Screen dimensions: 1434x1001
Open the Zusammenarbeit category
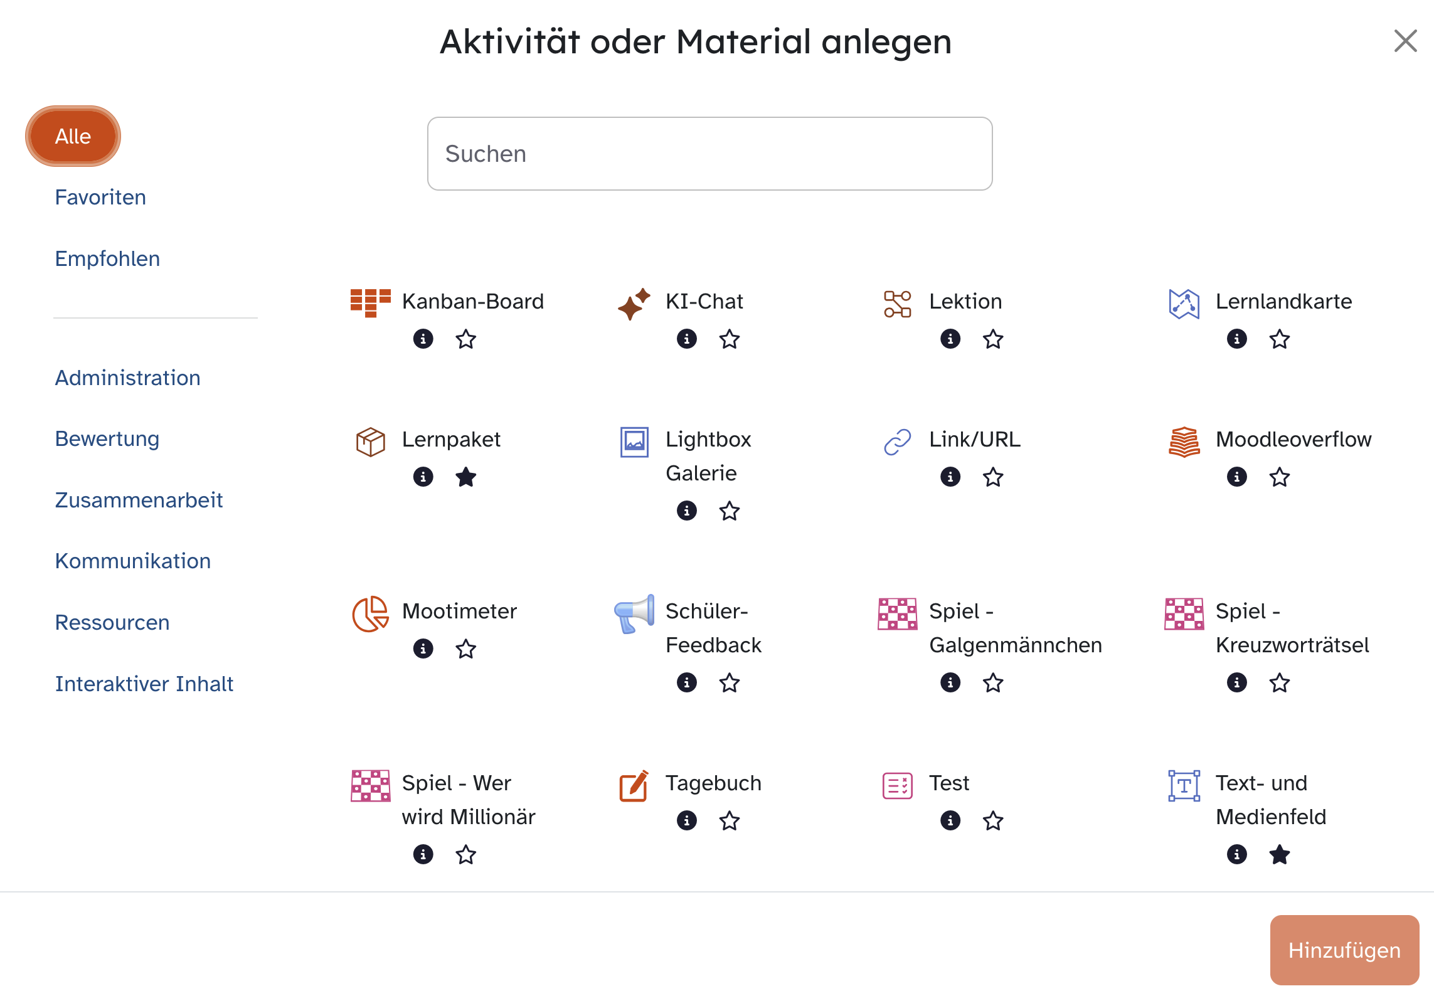point(139,500)
